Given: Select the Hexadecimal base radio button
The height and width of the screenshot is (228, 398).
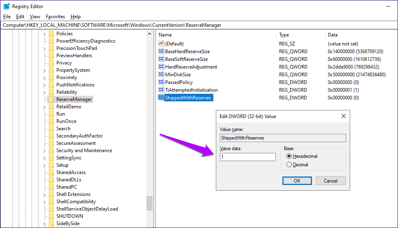Looking at the screenshot, I should click(289, 156).
